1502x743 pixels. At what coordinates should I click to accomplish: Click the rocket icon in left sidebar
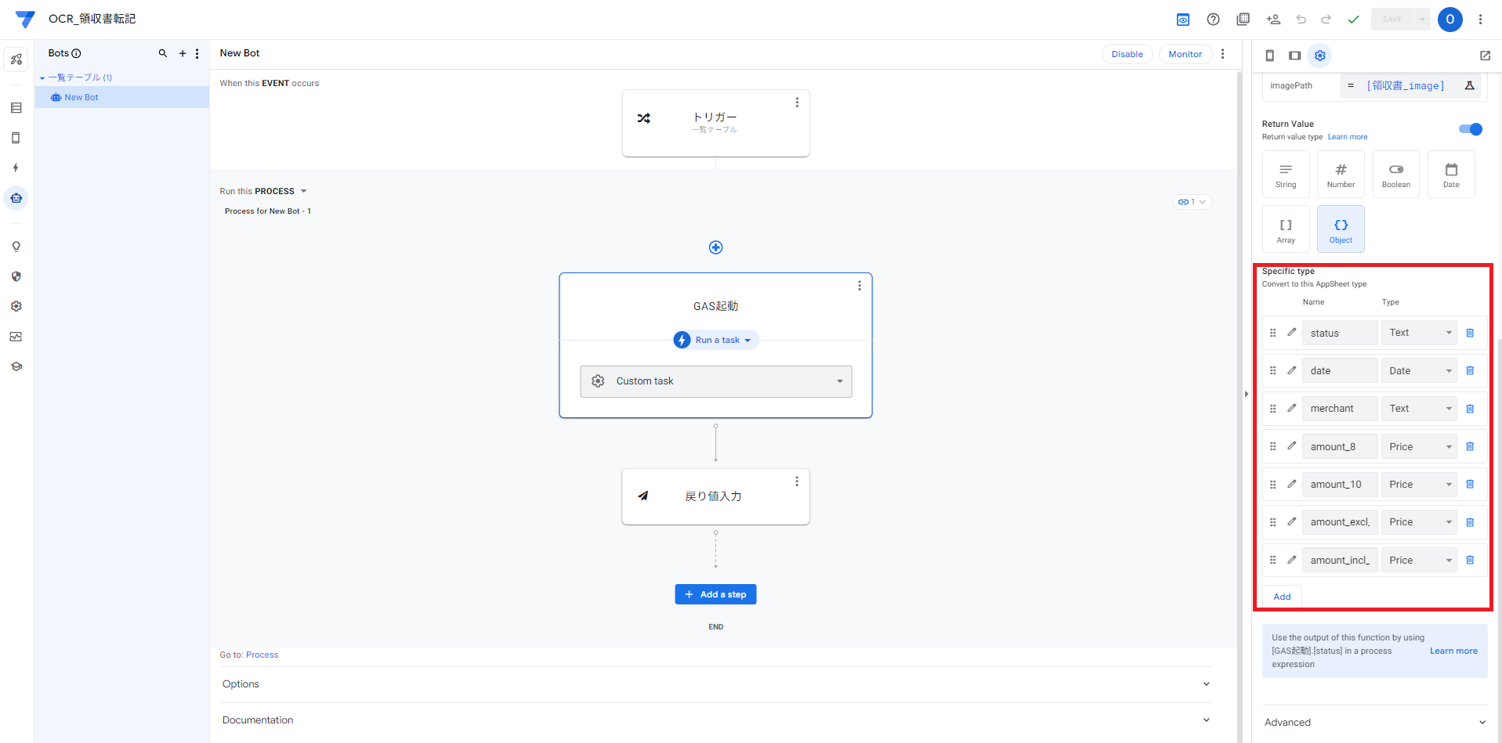click(16, 60)
